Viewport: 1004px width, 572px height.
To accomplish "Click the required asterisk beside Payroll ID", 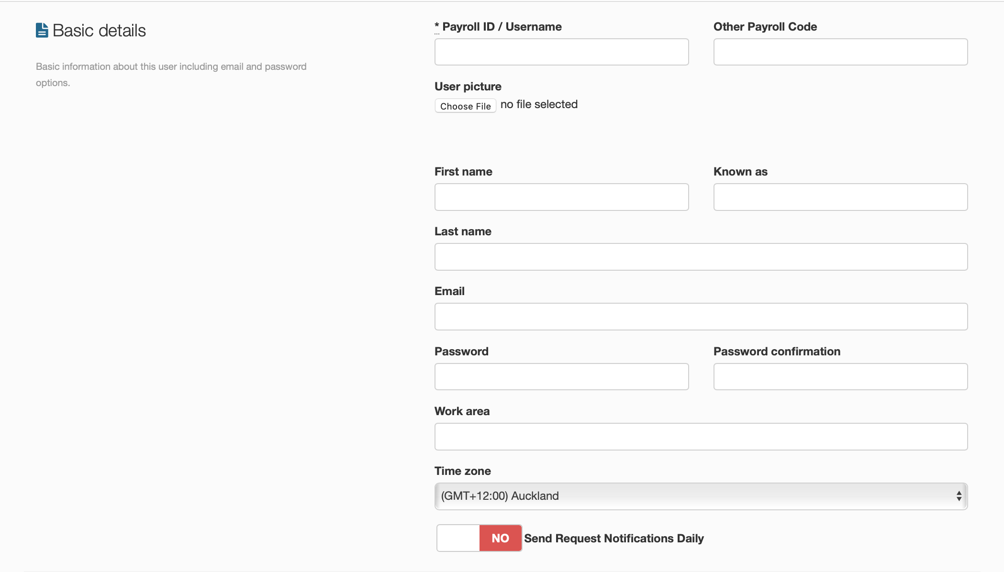I will tap(436, 25).
